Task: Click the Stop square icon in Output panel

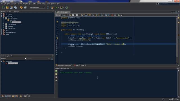Action: 56,77
